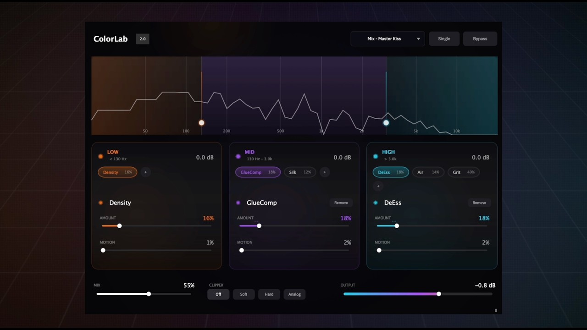Toggle the MID band power dot
Screen dimensions: 587x330
pos(238,157)
